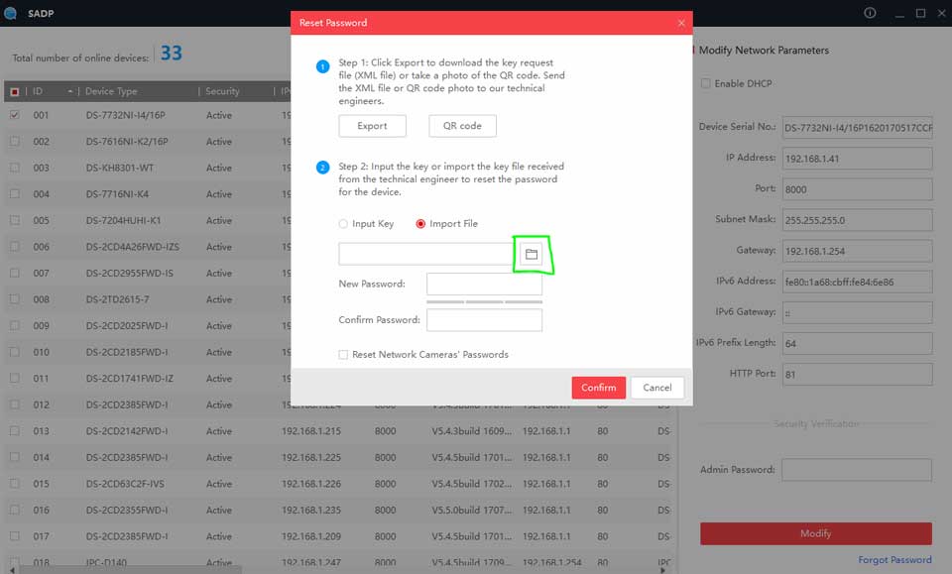Select the Import File radio option
The height and width of the screenshot is (574, 952).
[x=421, y=224]
